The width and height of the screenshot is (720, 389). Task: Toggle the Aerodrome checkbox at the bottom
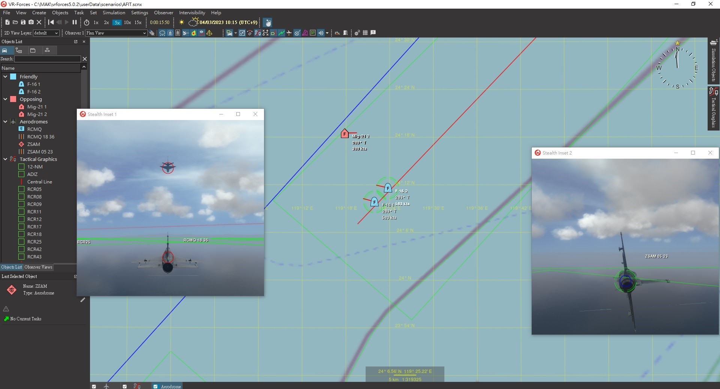pos(155,386)
